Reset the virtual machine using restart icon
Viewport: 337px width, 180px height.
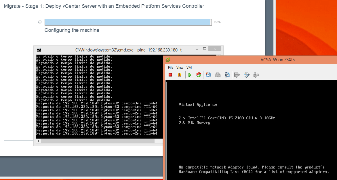coord(199,75)
